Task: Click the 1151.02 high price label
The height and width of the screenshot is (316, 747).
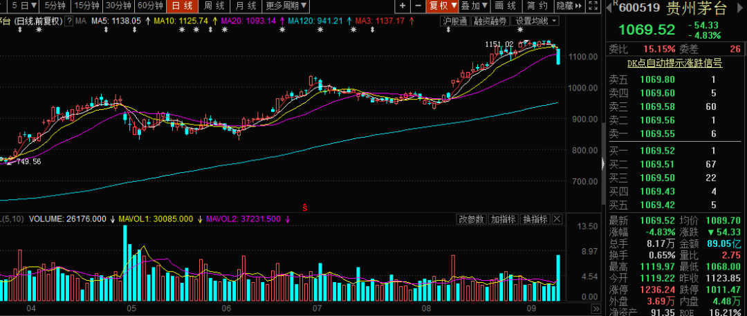Action: pos(499,44)
